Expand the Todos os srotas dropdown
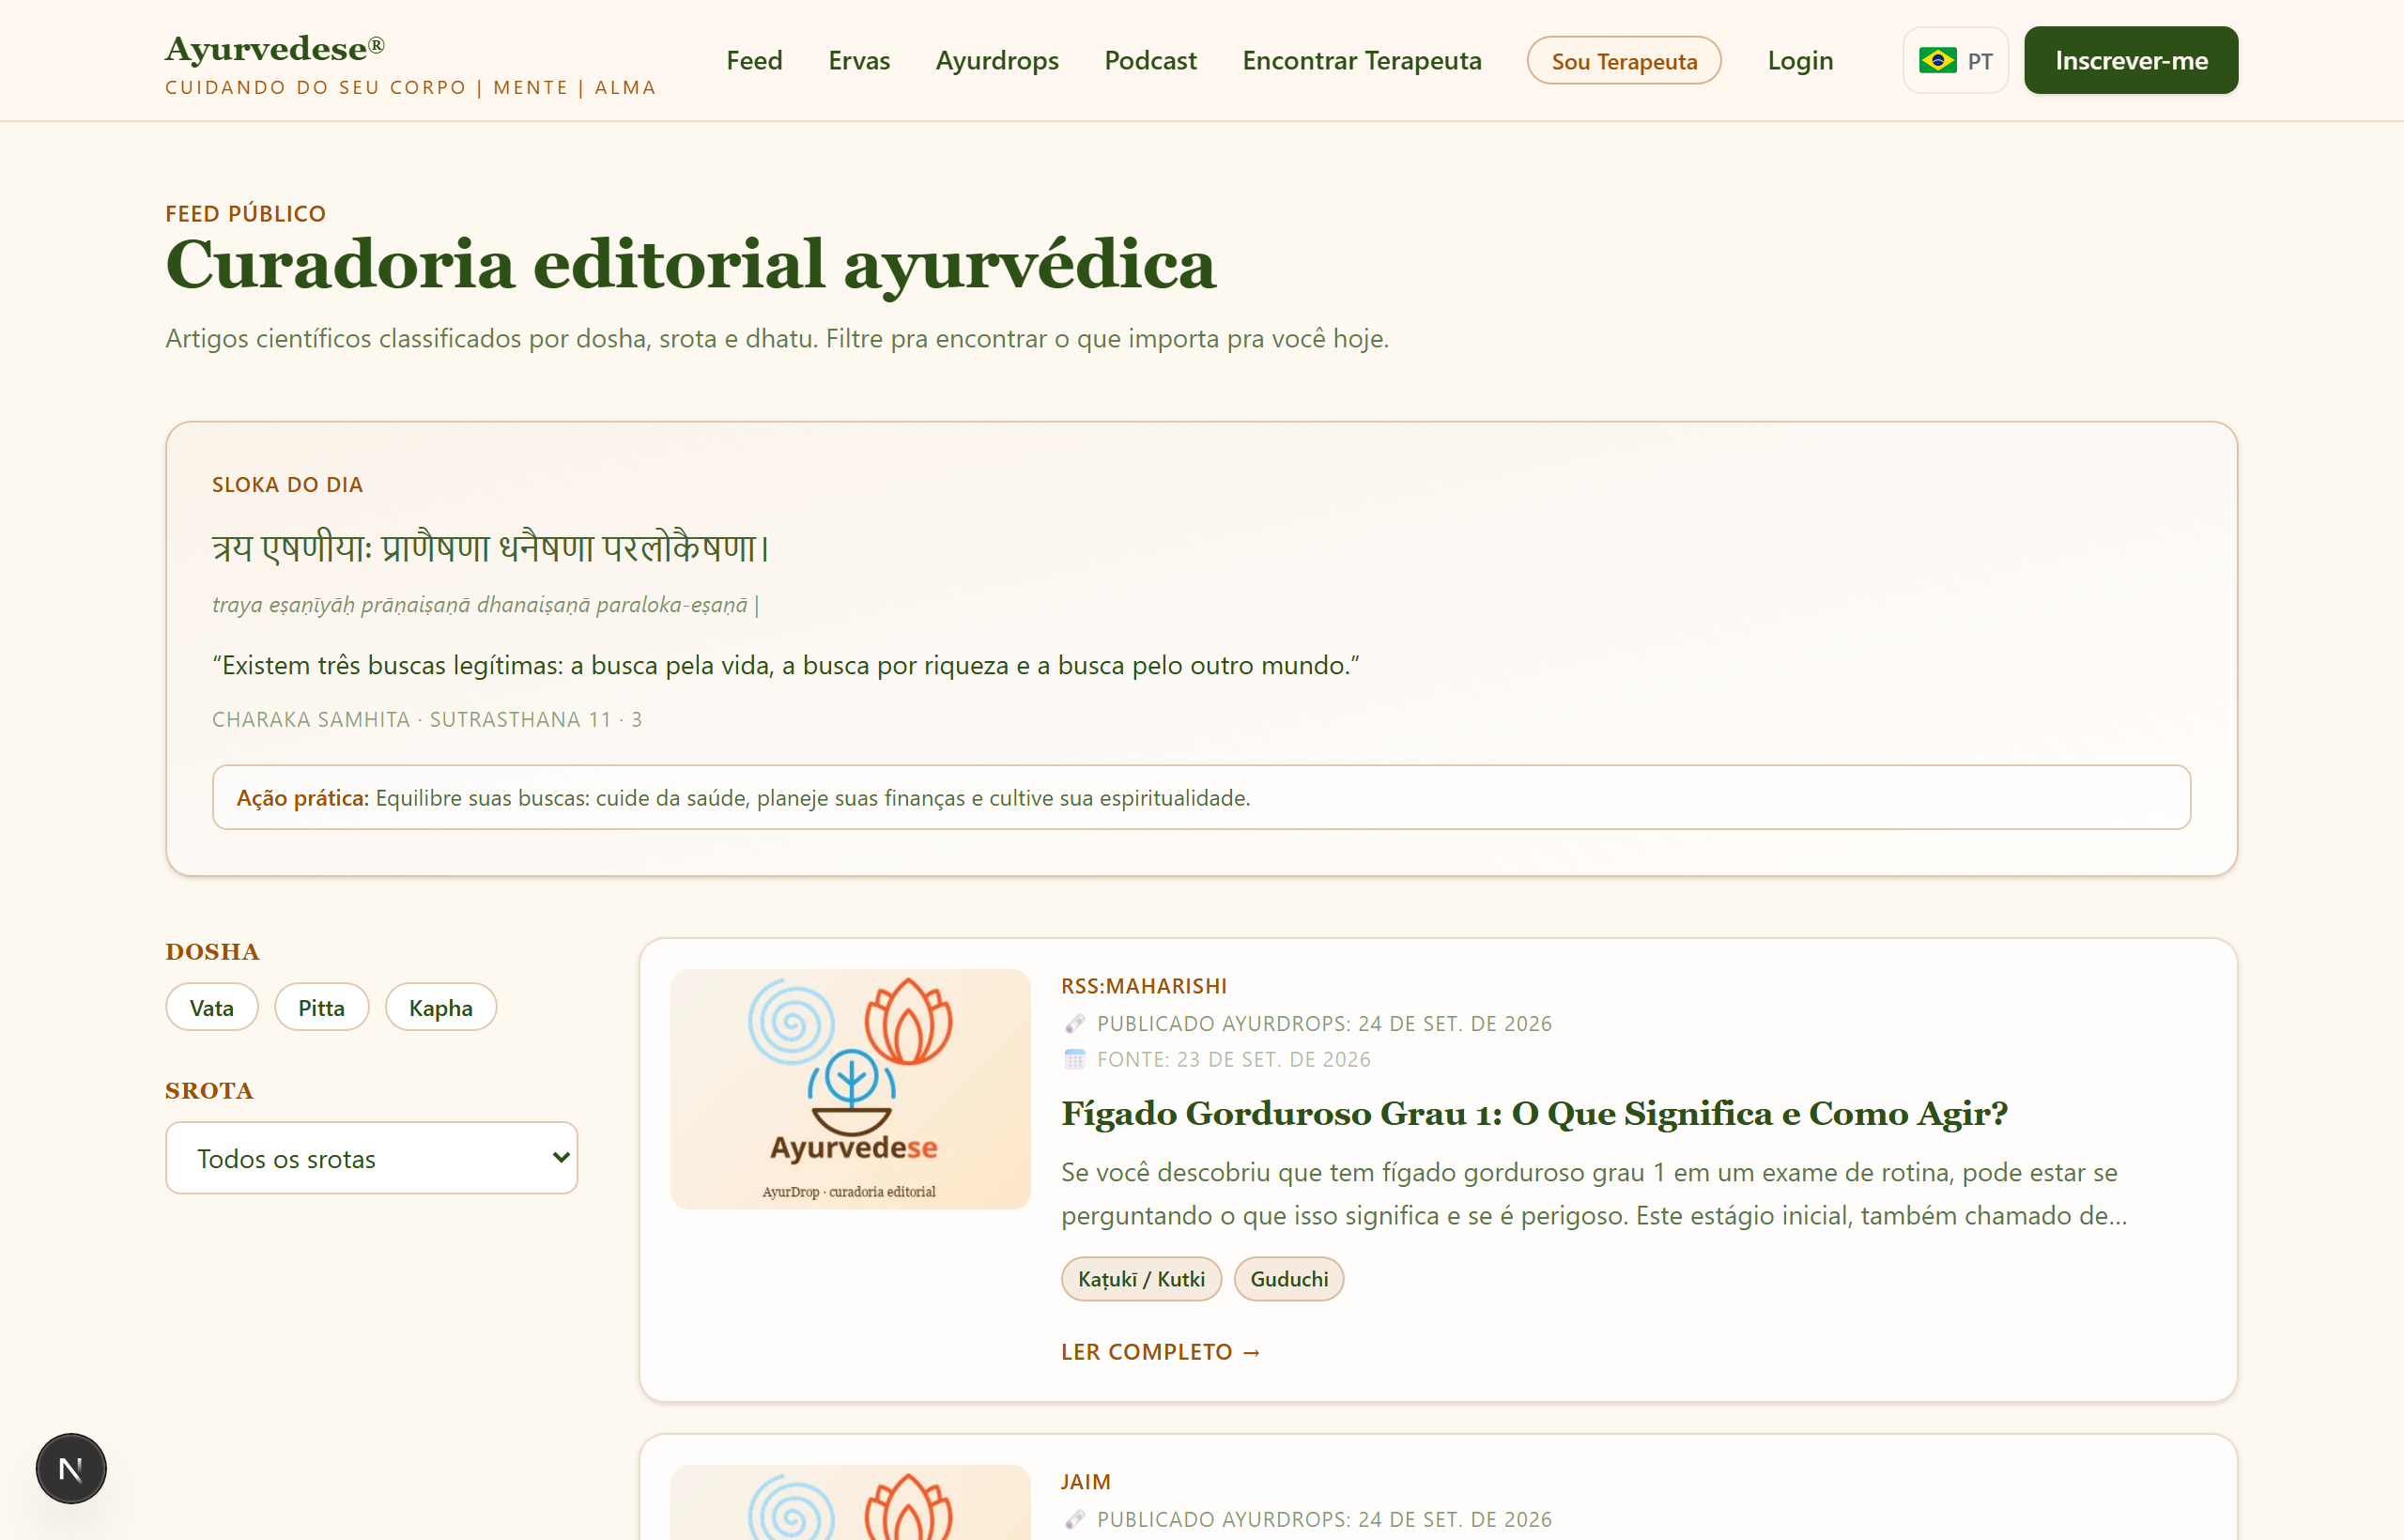Screen dimensions: 2404x1540 [372, 1158]
